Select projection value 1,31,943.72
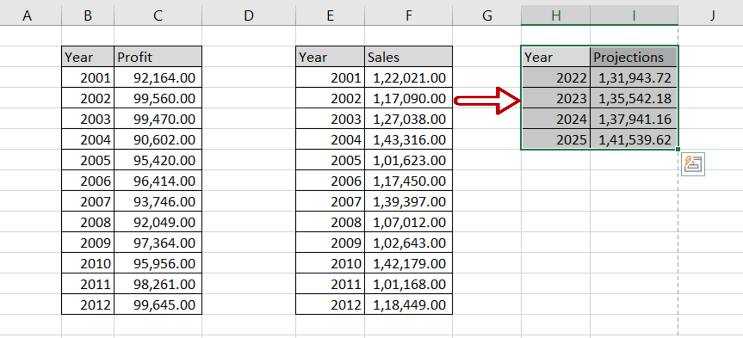This screenshot has width=743, height=338. pyautogui.click(x=634, y=77)
